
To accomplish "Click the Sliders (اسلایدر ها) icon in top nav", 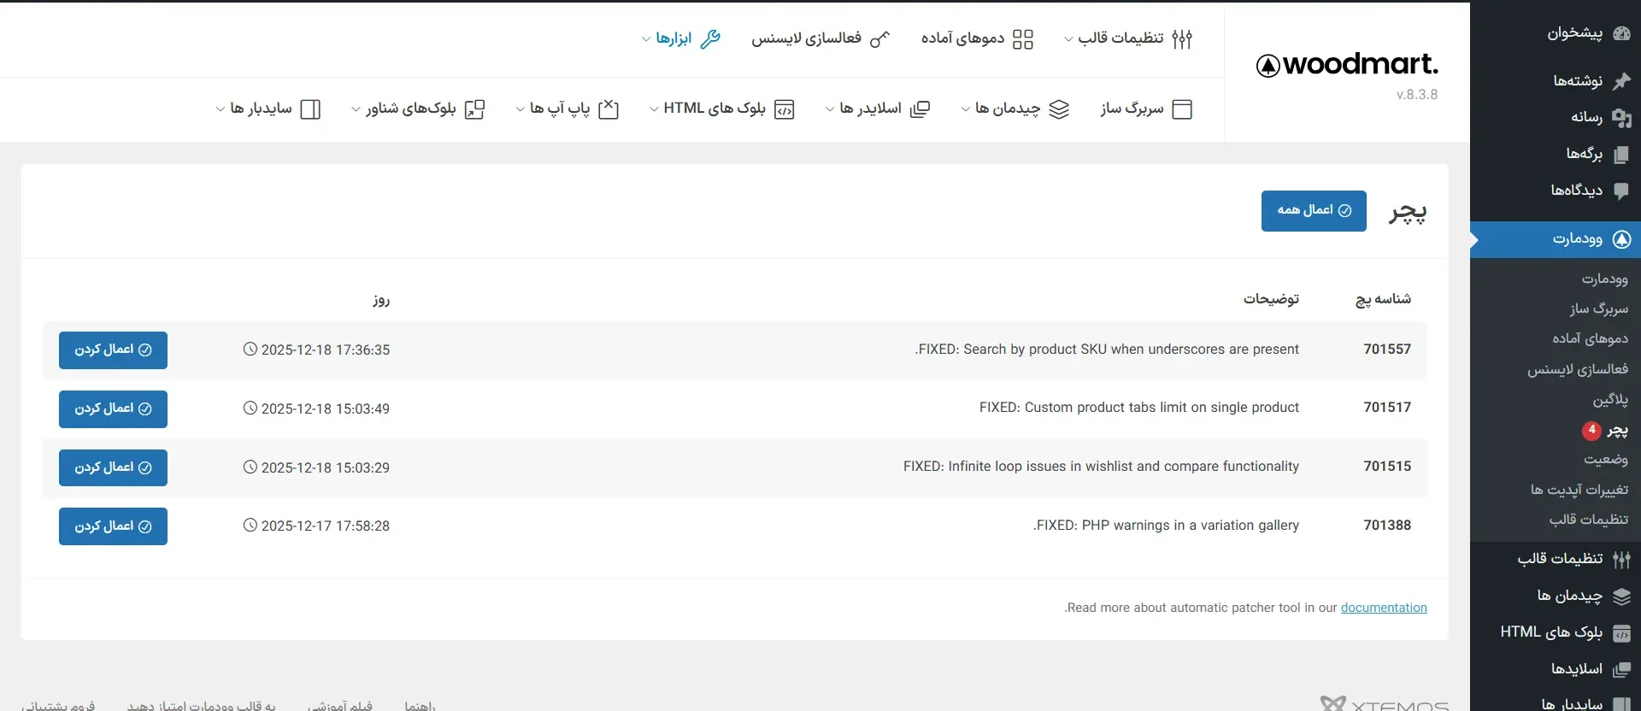I will [x=920, y=109].
